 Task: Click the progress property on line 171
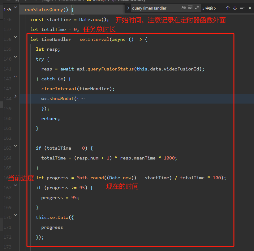[52, 228]
